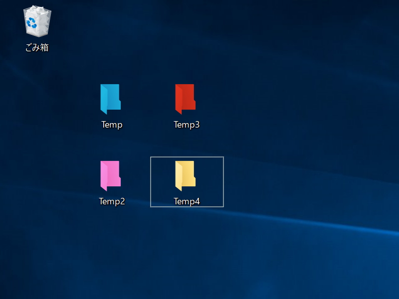399x299 pixels.
Task: Select the yellow Temp4 folder icon
Action: coord(185,176)
